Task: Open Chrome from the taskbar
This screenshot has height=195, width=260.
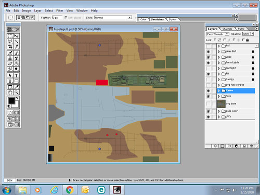Action: coord(70,190)
